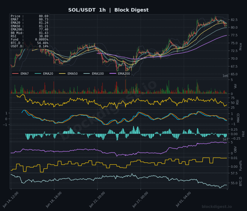Viewport: 247px width, 211px height.
Task: Click the Fund% panel axis label
Action: 240,166
